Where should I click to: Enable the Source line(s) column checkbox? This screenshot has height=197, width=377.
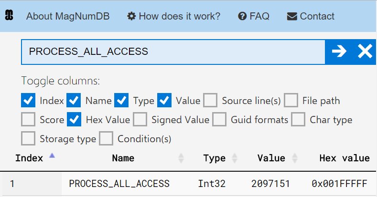point(210,100)
